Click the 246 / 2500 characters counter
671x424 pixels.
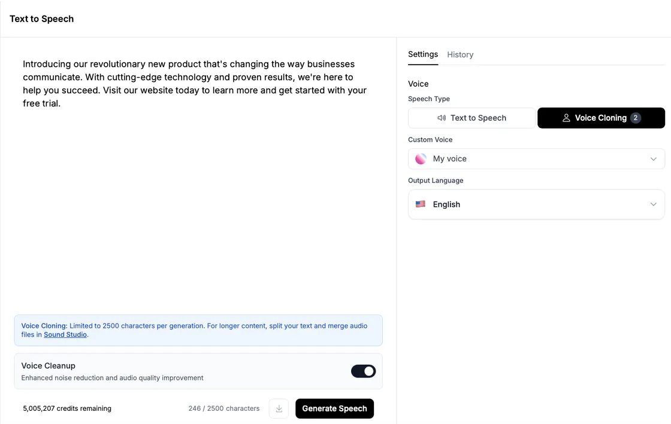pos(223,408)
